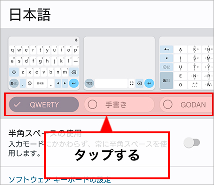Screen dimensions: 214x185
Task: Click the backspace key in QWERTY preview
Action: [x=74, y=72]
